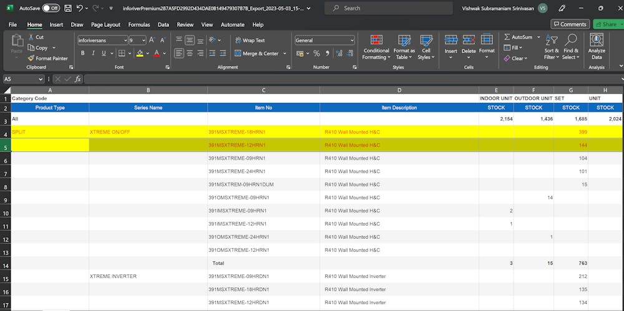Toggle the AutoSave switch
This screenshot has height=311, width=624.
point(51,8)
